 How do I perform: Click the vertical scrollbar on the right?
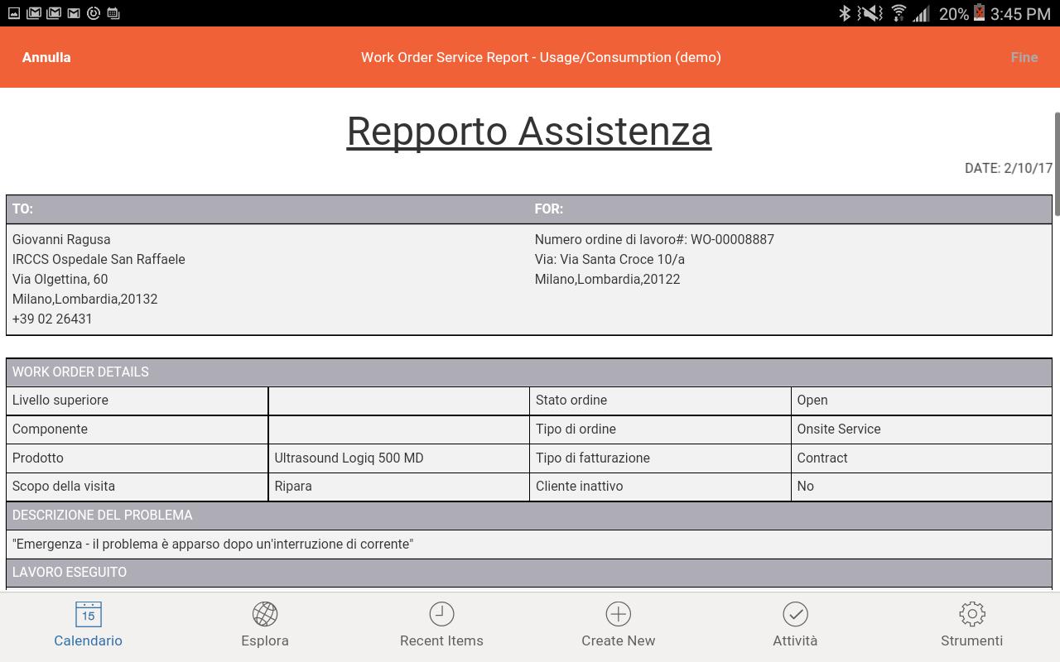click(1057, 164)
